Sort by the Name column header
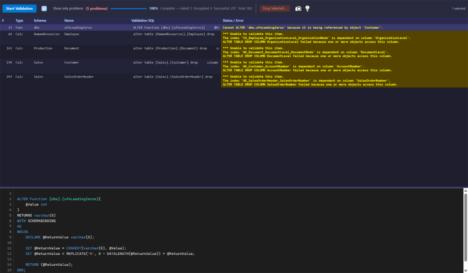Image resolution: width=468 pixels, height=273 pixels. click(x=69, y=21)
